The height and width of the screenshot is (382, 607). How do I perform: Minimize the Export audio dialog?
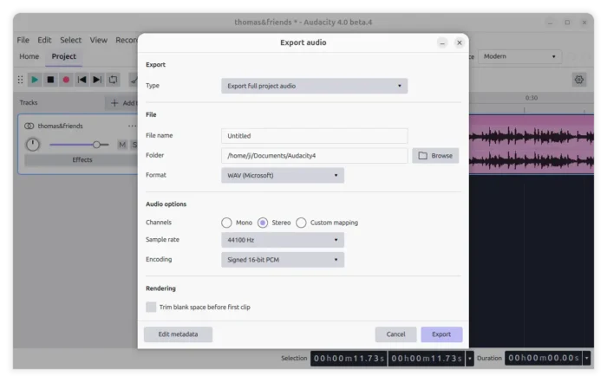(442, 43)
